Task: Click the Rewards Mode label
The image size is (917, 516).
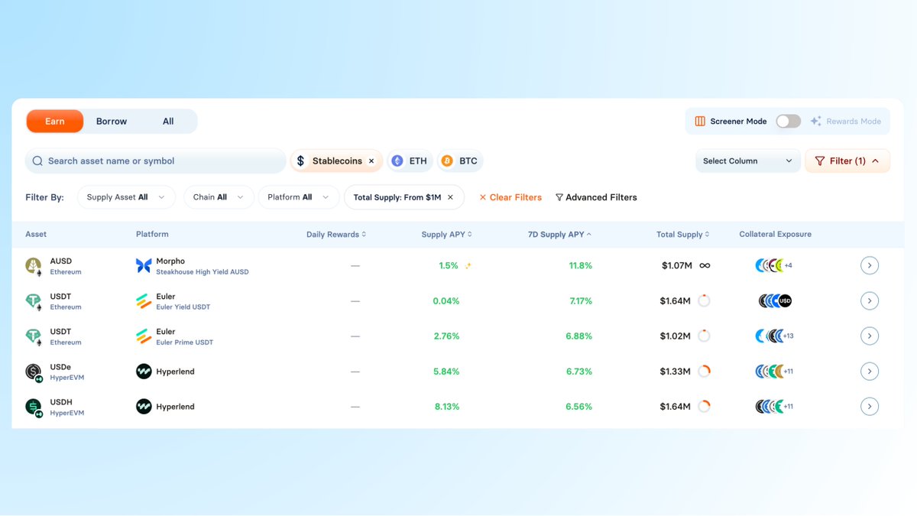Action: point(854,121)
